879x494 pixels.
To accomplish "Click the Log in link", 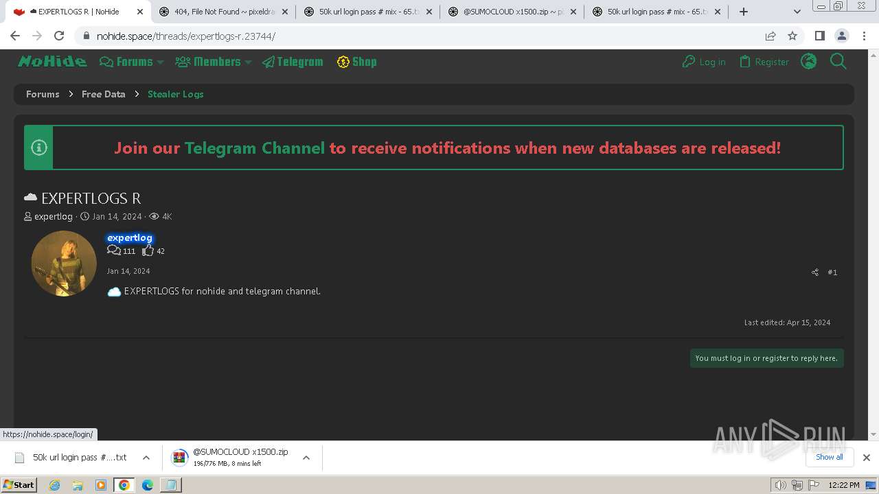I will pos(704,62).
